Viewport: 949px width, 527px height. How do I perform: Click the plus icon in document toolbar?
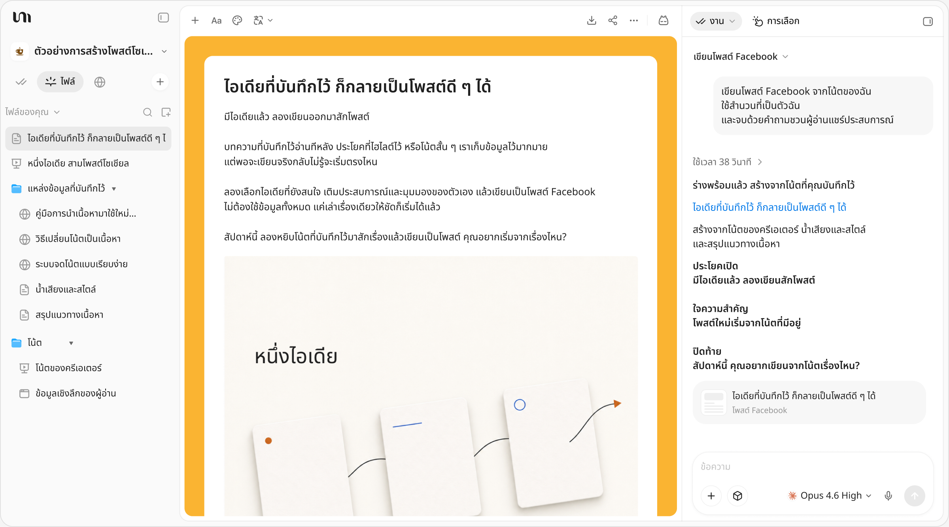click(x=195, y=21)
